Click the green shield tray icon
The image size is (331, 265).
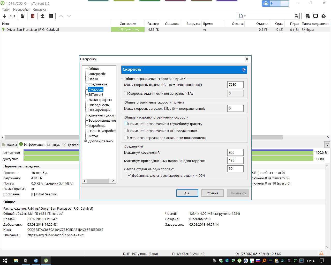point(233,261)
